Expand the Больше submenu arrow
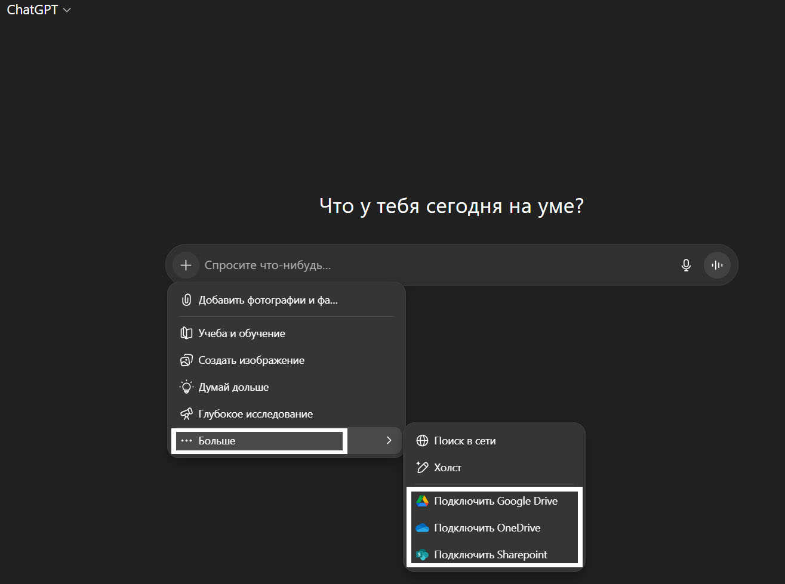 (x=389, y=440)
